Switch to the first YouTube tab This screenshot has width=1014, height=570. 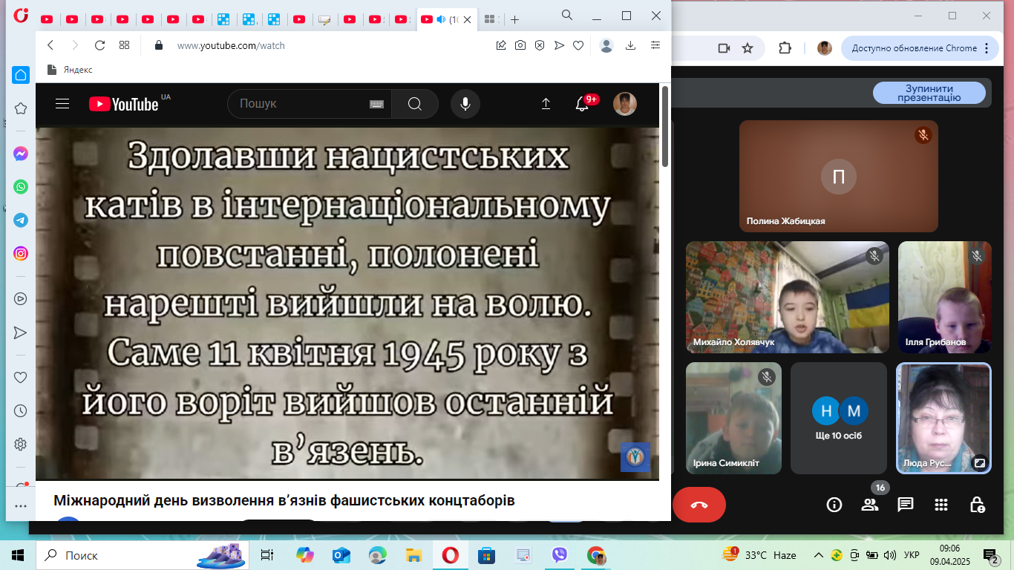(x=47, y=20)
